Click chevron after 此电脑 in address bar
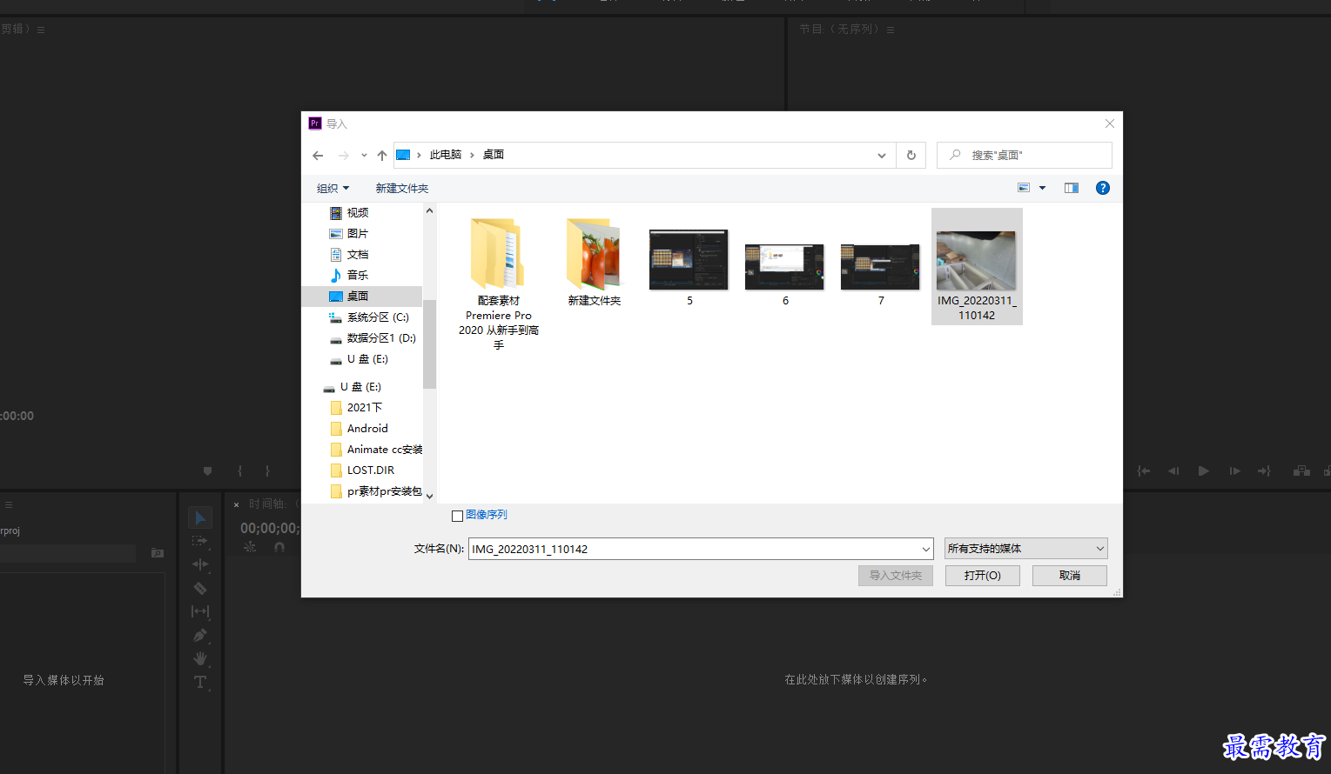This screenshot has height=774, width=1331. [x=472, y=155]
